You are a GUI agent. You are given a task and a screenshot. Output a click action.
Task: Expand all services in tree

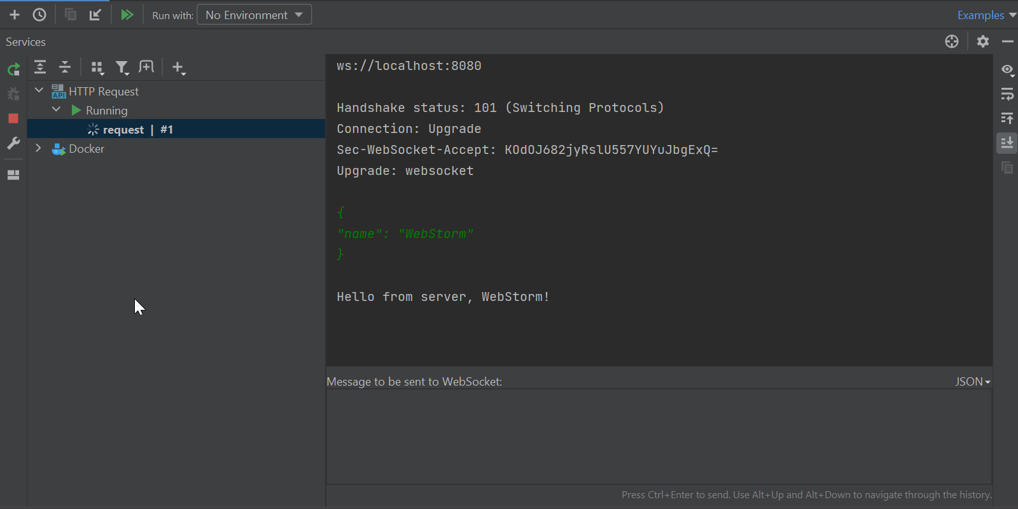click(x=40, y=67)
